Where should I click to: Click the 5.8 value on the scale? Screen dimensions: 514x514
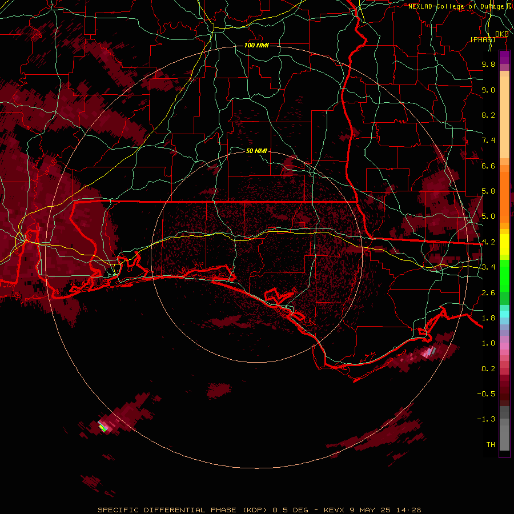(488, 191)
